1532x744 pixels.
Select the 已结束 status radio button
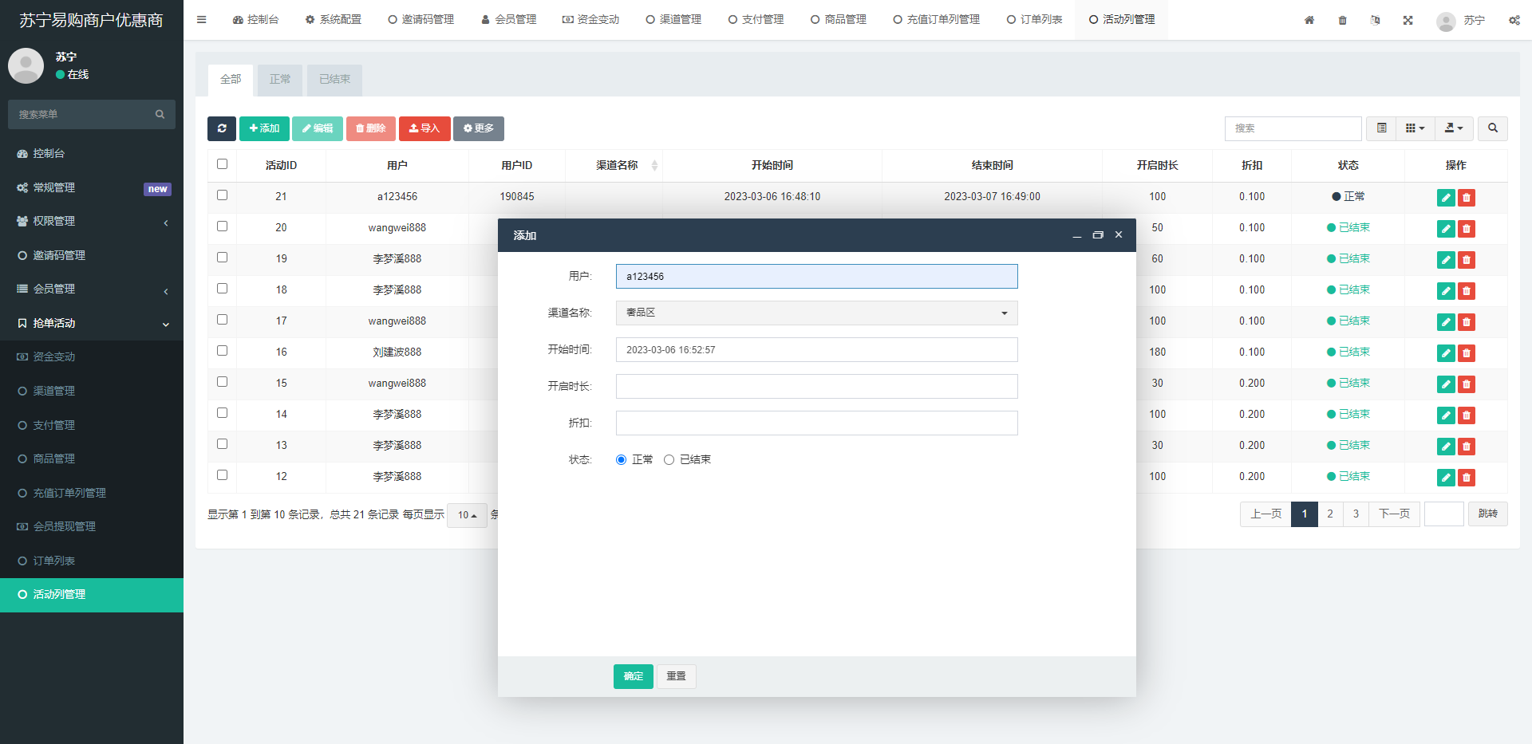tap(669, 459)
